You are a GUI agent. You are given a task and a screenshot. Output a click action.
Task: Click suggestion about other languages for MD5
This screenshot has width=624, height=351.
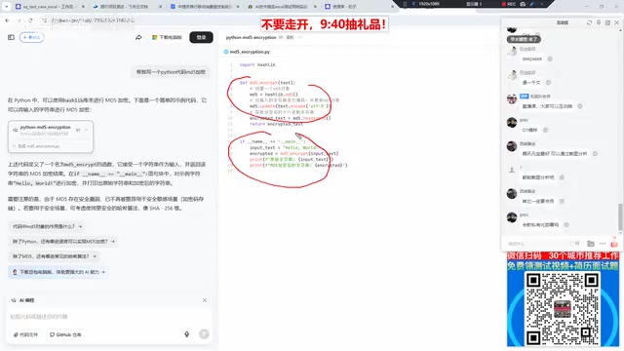tap(63, 241)
